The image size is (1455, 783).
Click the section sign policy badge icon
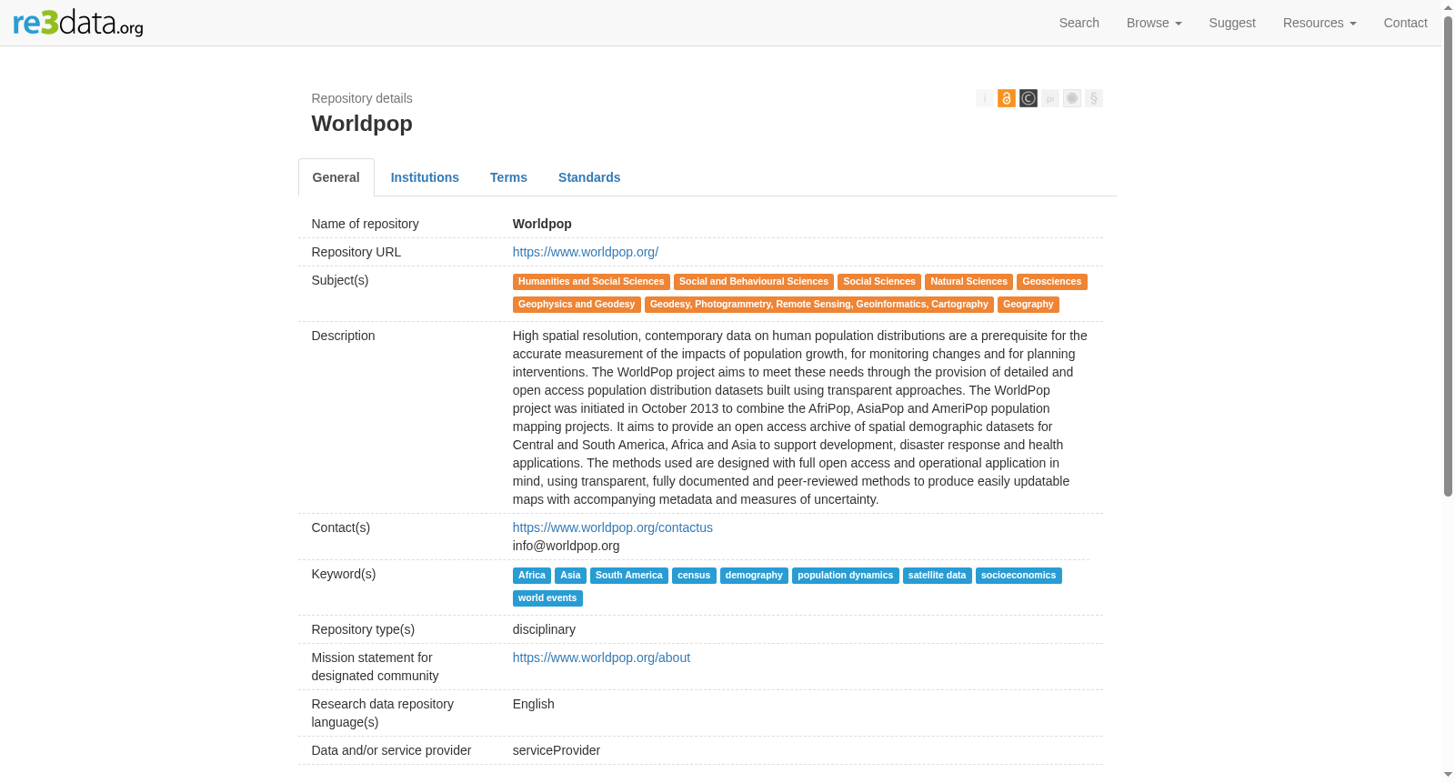pos(1094,98)
